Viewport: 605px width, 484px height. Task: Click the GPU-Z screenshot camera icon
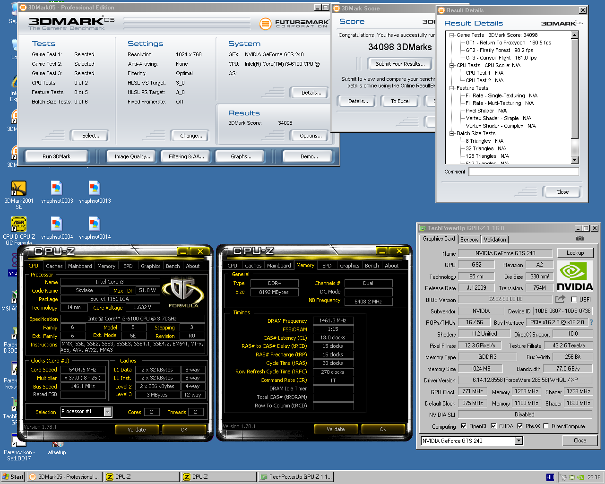coord(580,239)
